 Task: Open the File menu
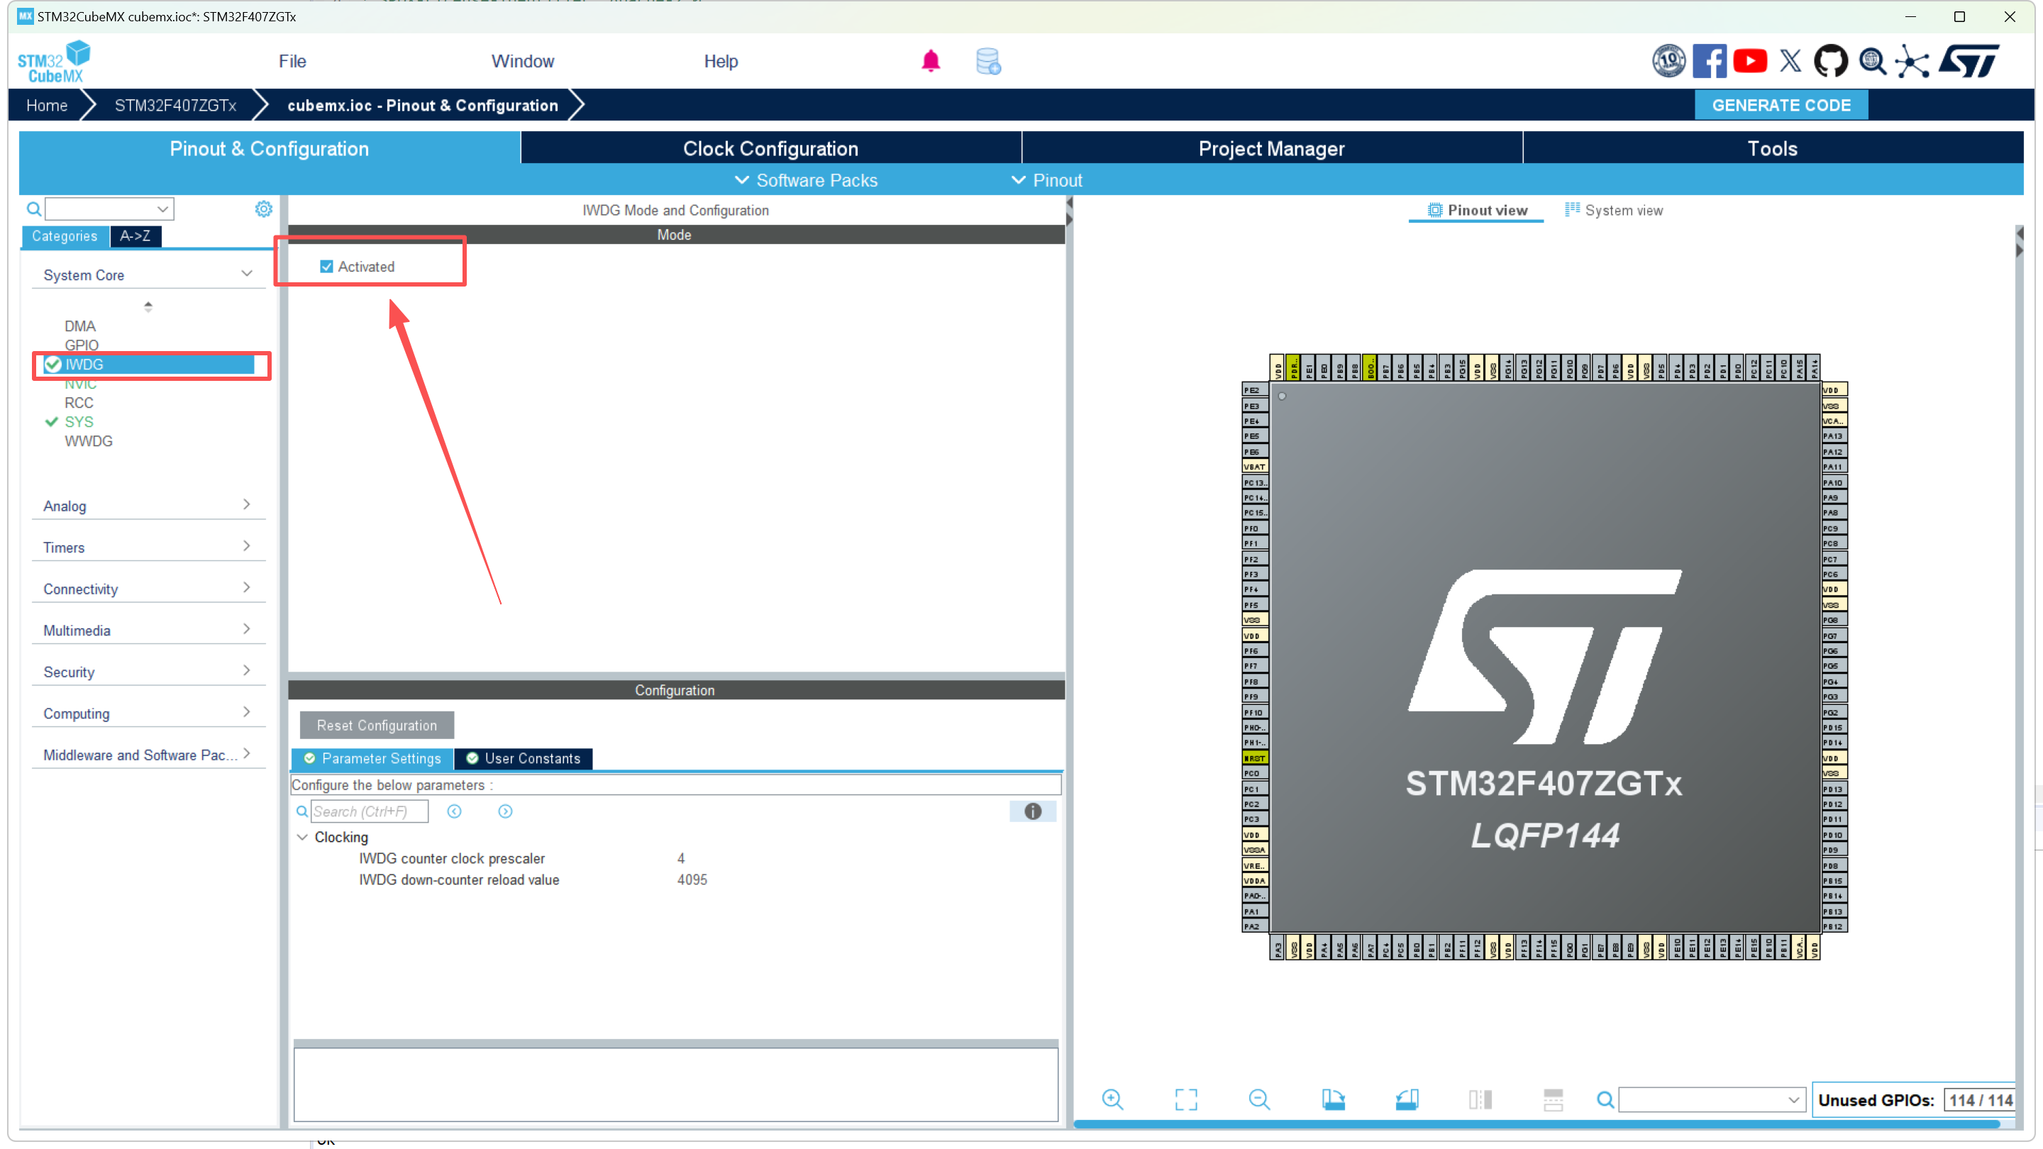tap(292, 61)
